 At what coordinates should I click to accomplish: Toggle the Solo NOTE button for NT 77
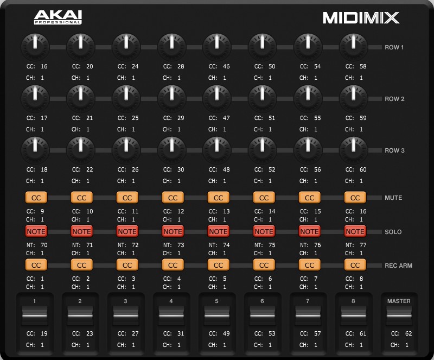(x=355, y=231)
